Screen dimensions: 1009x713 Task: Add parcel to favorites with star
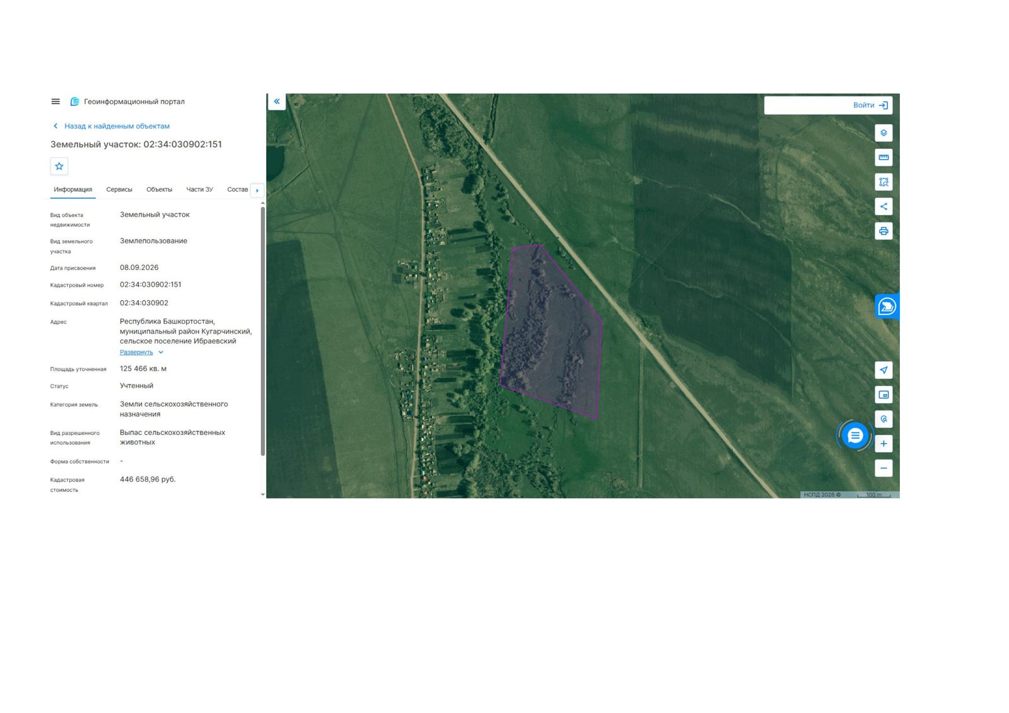point(59,166)
